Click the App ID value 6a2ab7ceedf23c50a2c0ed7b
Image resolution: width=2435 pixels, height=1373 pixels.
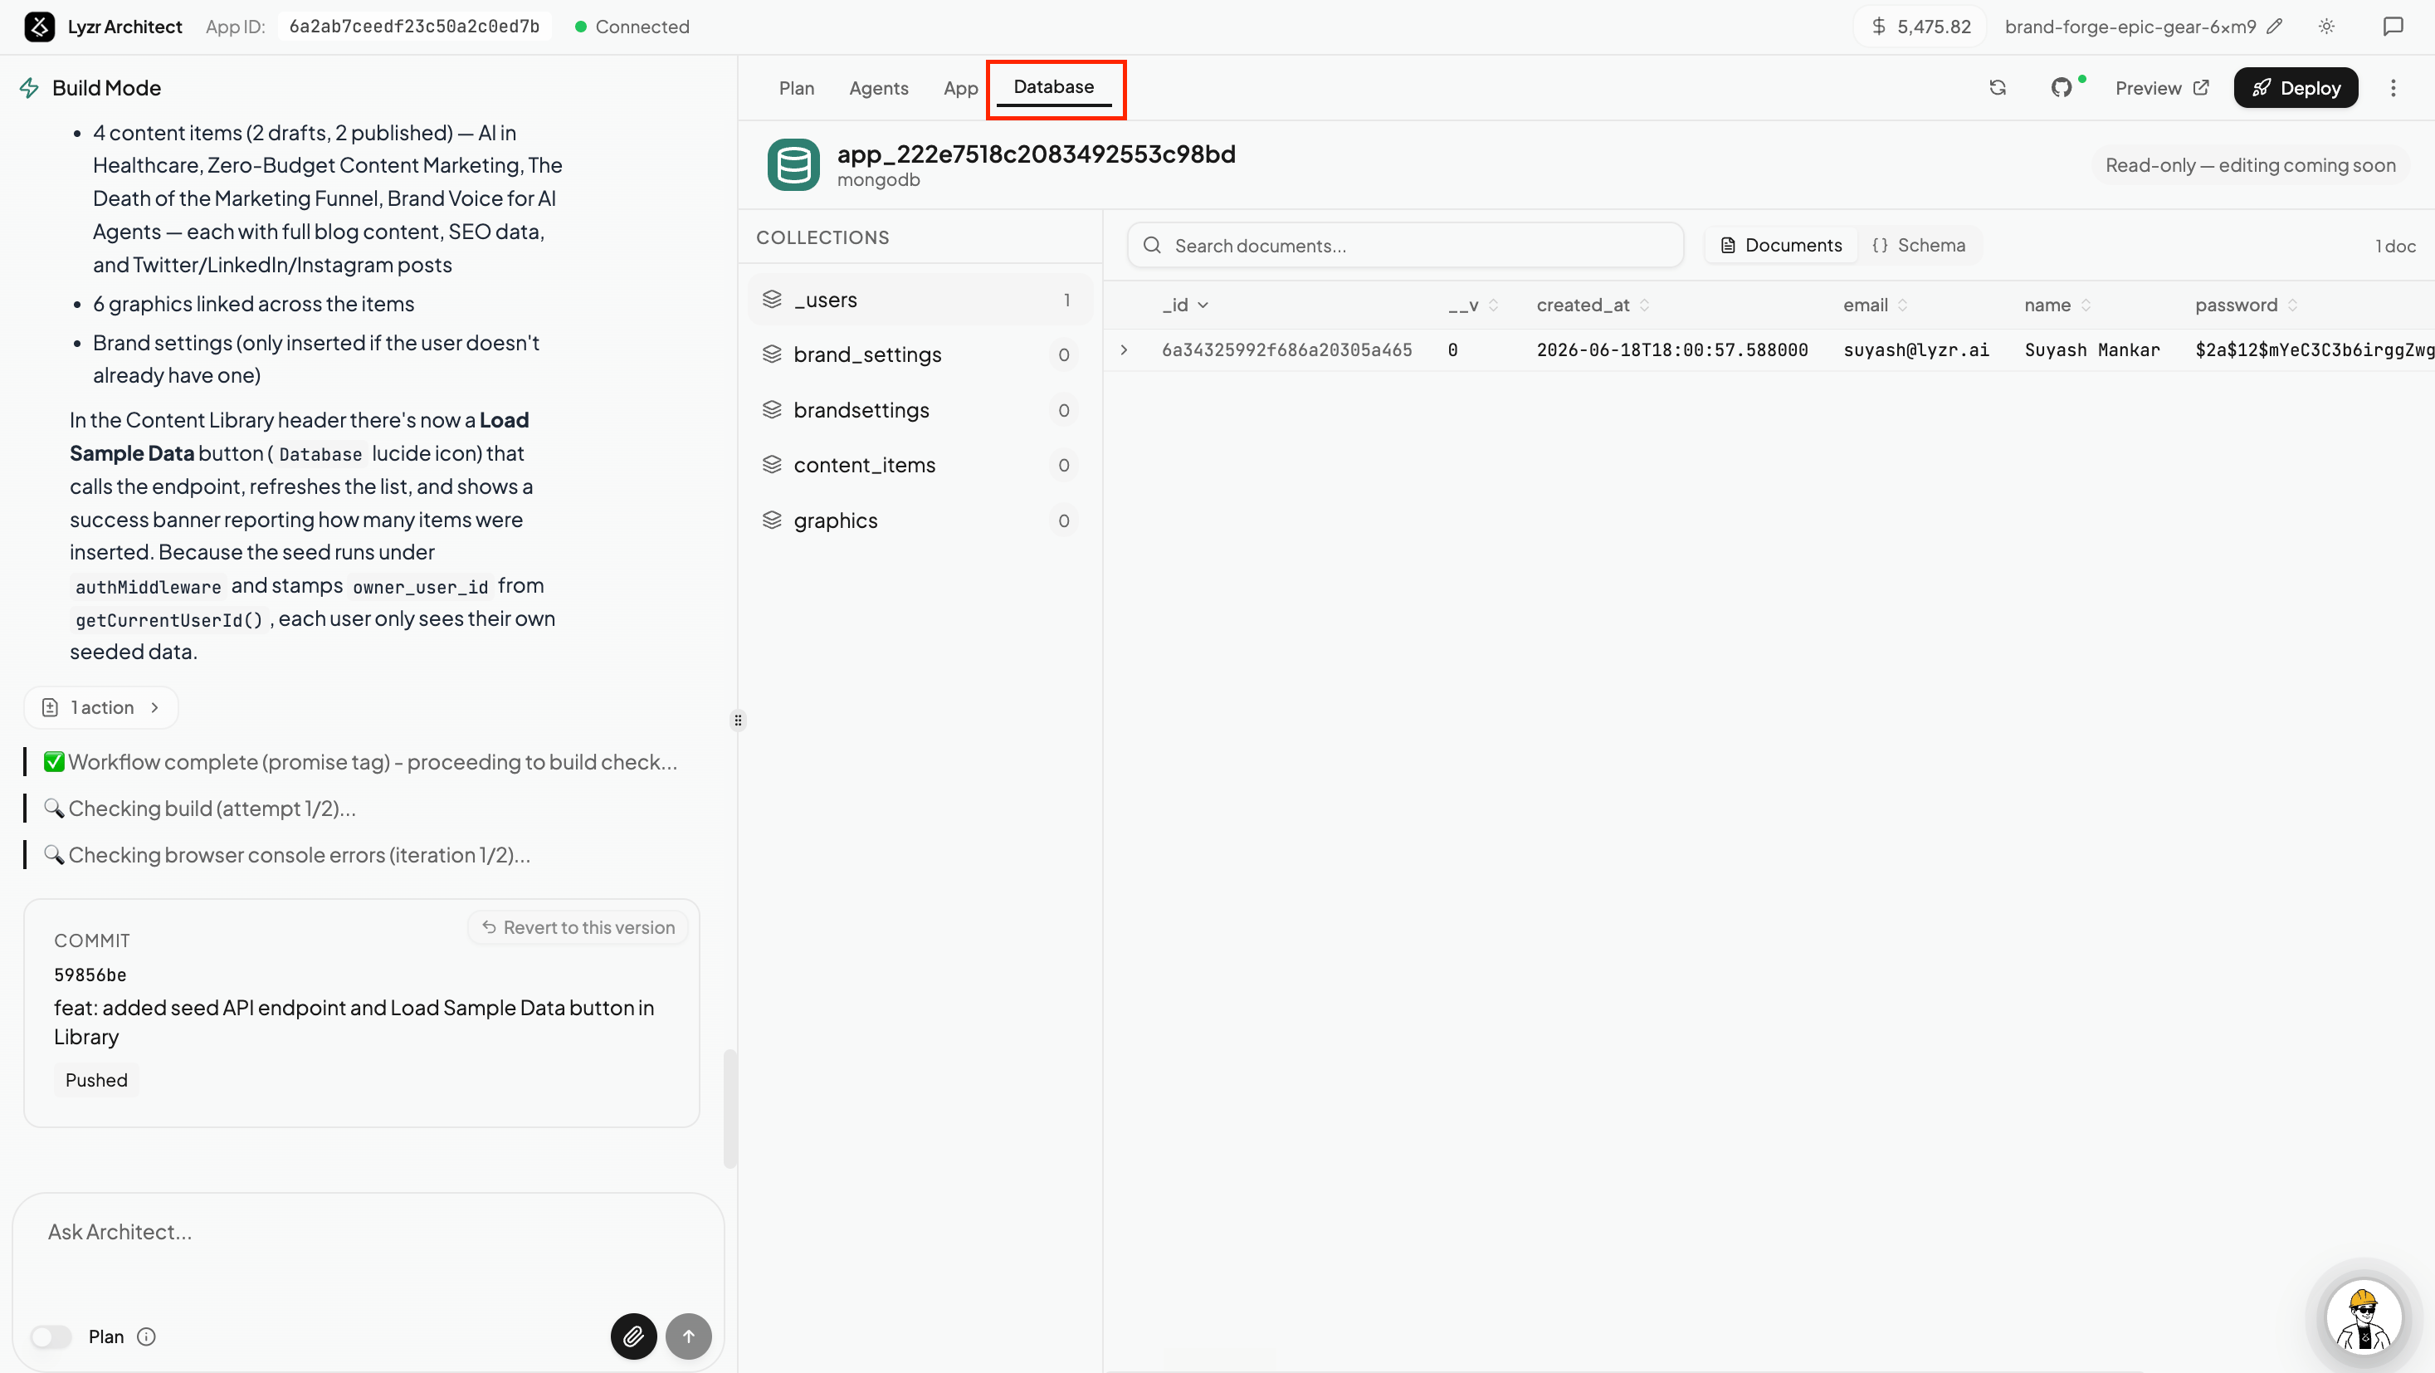(x=414, y=27)
